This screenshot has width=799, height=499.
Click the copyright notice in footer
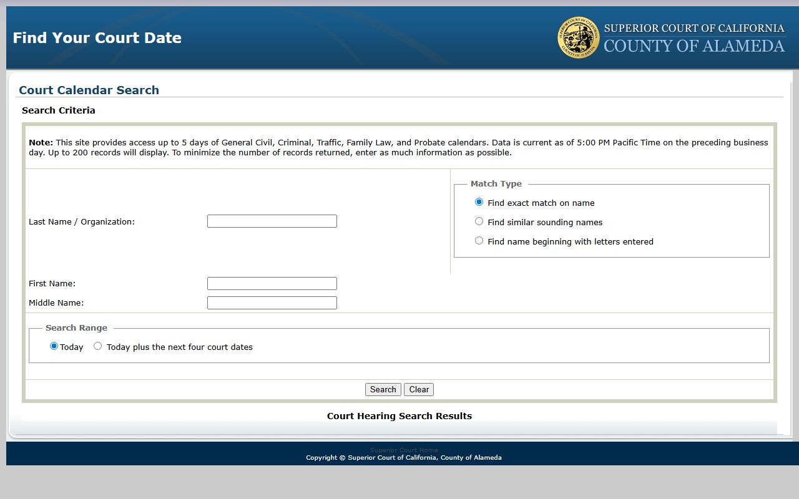[404, 458]
